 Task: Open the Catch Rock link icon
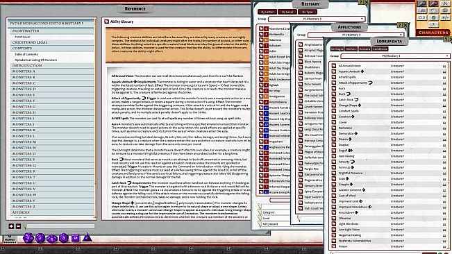(x=334, y=100)
